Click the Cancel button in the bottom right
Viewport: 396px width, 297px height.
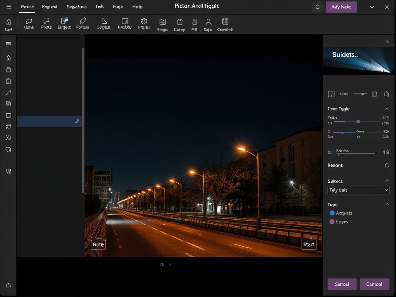[374, 284]
